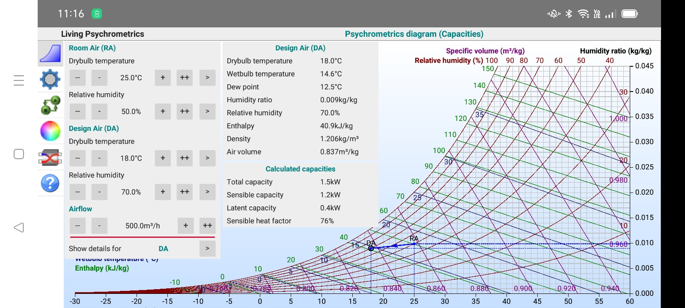Click the Enthalpy 40.9kJ/kg value
This screenshot has width=685, height=308.
[x=337, y=126]
